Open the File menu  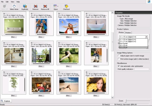2,2
